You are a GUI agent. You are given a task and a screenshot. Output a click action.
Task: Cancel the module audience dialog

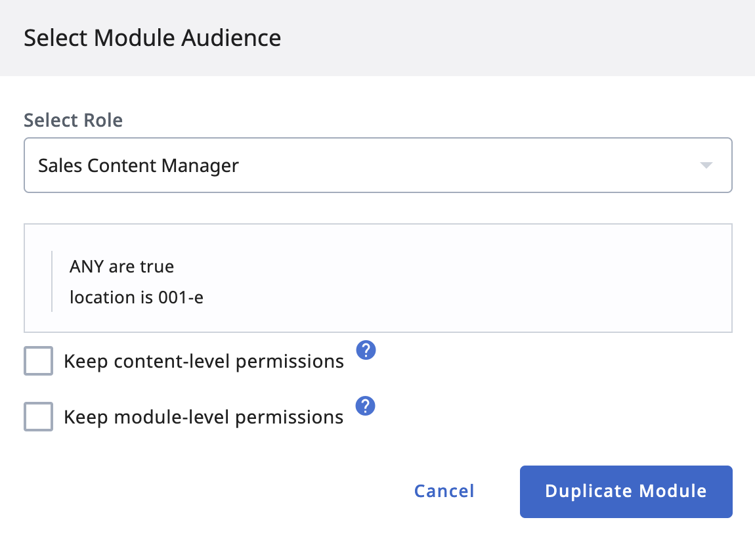pos(444,491)
